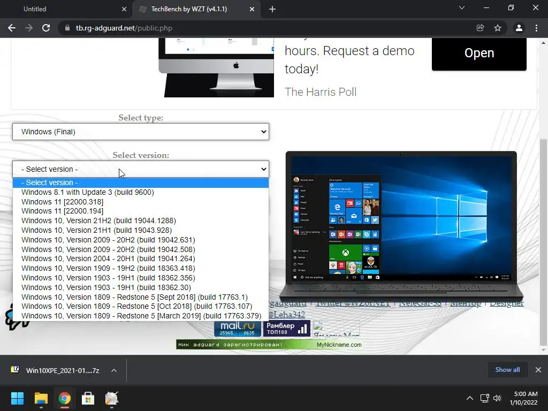
Task: Switch to the Untitled tab
Action: point(66,9)
